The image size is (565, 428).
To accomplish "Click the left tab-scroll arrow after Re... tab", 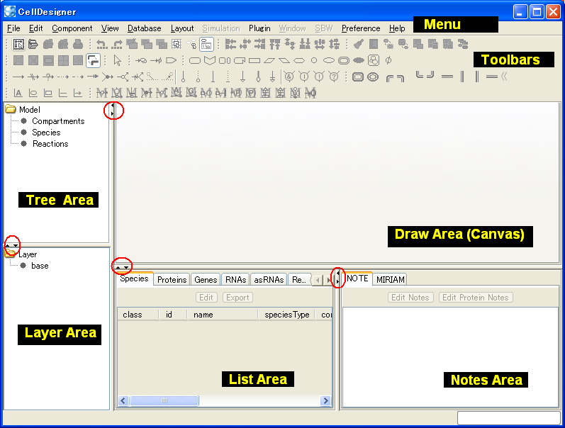I will pos(317,280).
